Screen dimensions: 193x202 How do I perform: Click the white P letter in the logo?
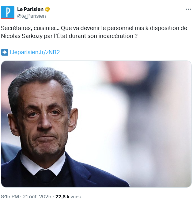pos(8,12)
